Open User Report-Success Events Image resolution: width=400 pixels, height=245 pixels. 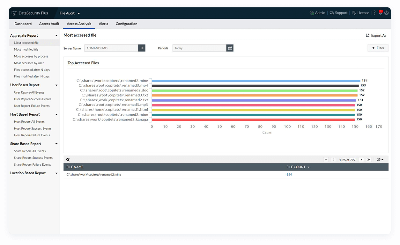(33, 99)
